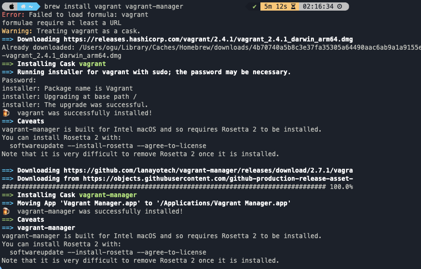The image size is (421, 269).
Task: Click first 'Caveats' heading
Action: click(30, 121)
